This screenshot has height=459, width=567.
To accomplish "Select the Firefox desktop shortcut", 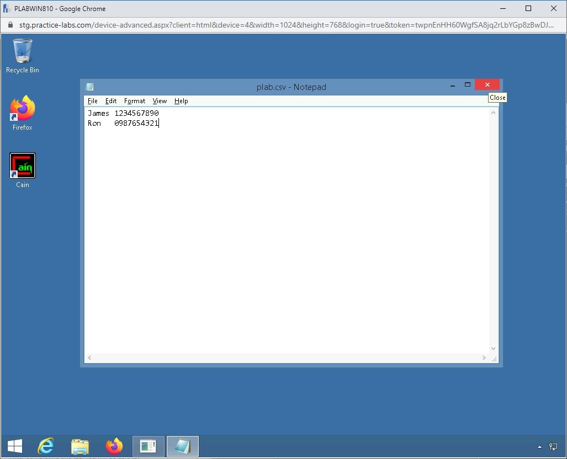I will [22, 109].
